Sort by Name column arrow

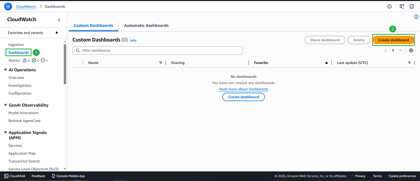[x=161, y=63]
